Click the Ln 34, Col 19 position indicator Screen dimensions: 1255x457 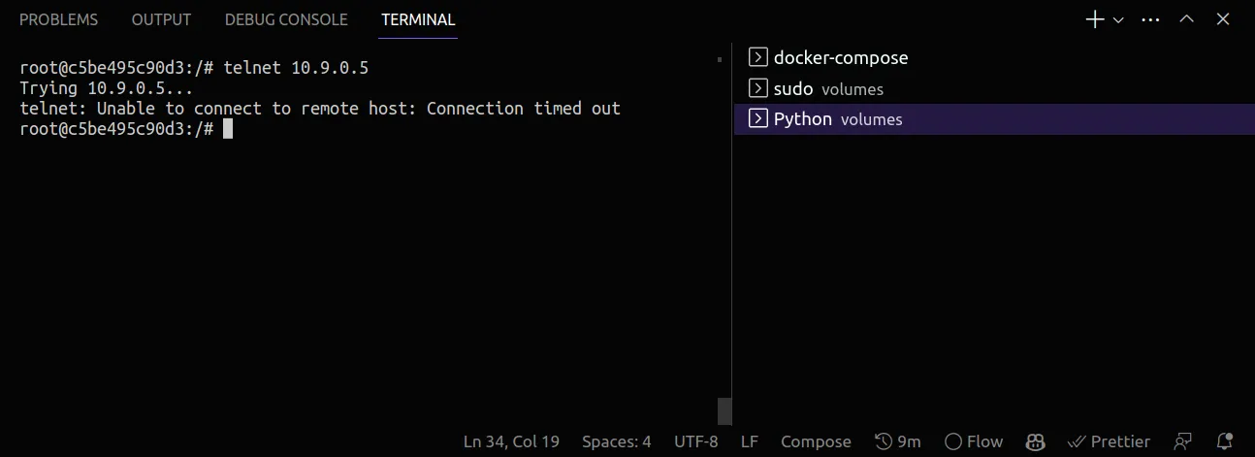click(x=511, y=441)
